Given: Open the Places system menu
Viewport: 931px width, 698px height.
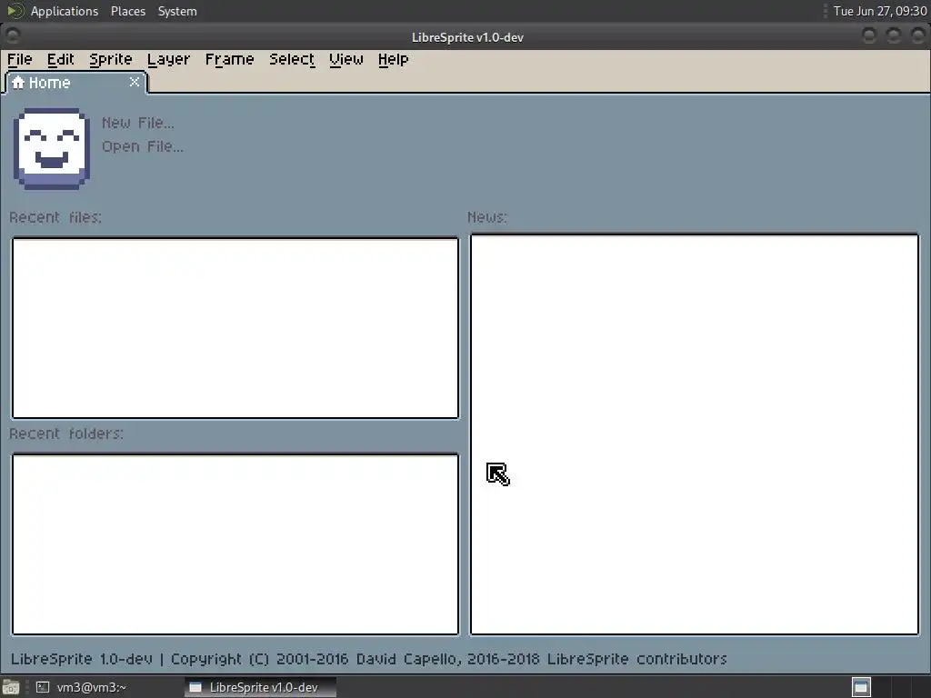Looking at the screenshot, I should 127,11.
